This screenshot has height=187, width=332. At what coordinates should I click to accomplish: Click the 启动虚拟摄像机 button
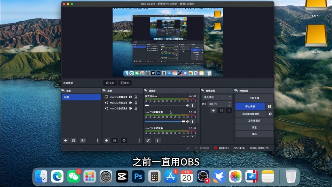click(251, 114)
